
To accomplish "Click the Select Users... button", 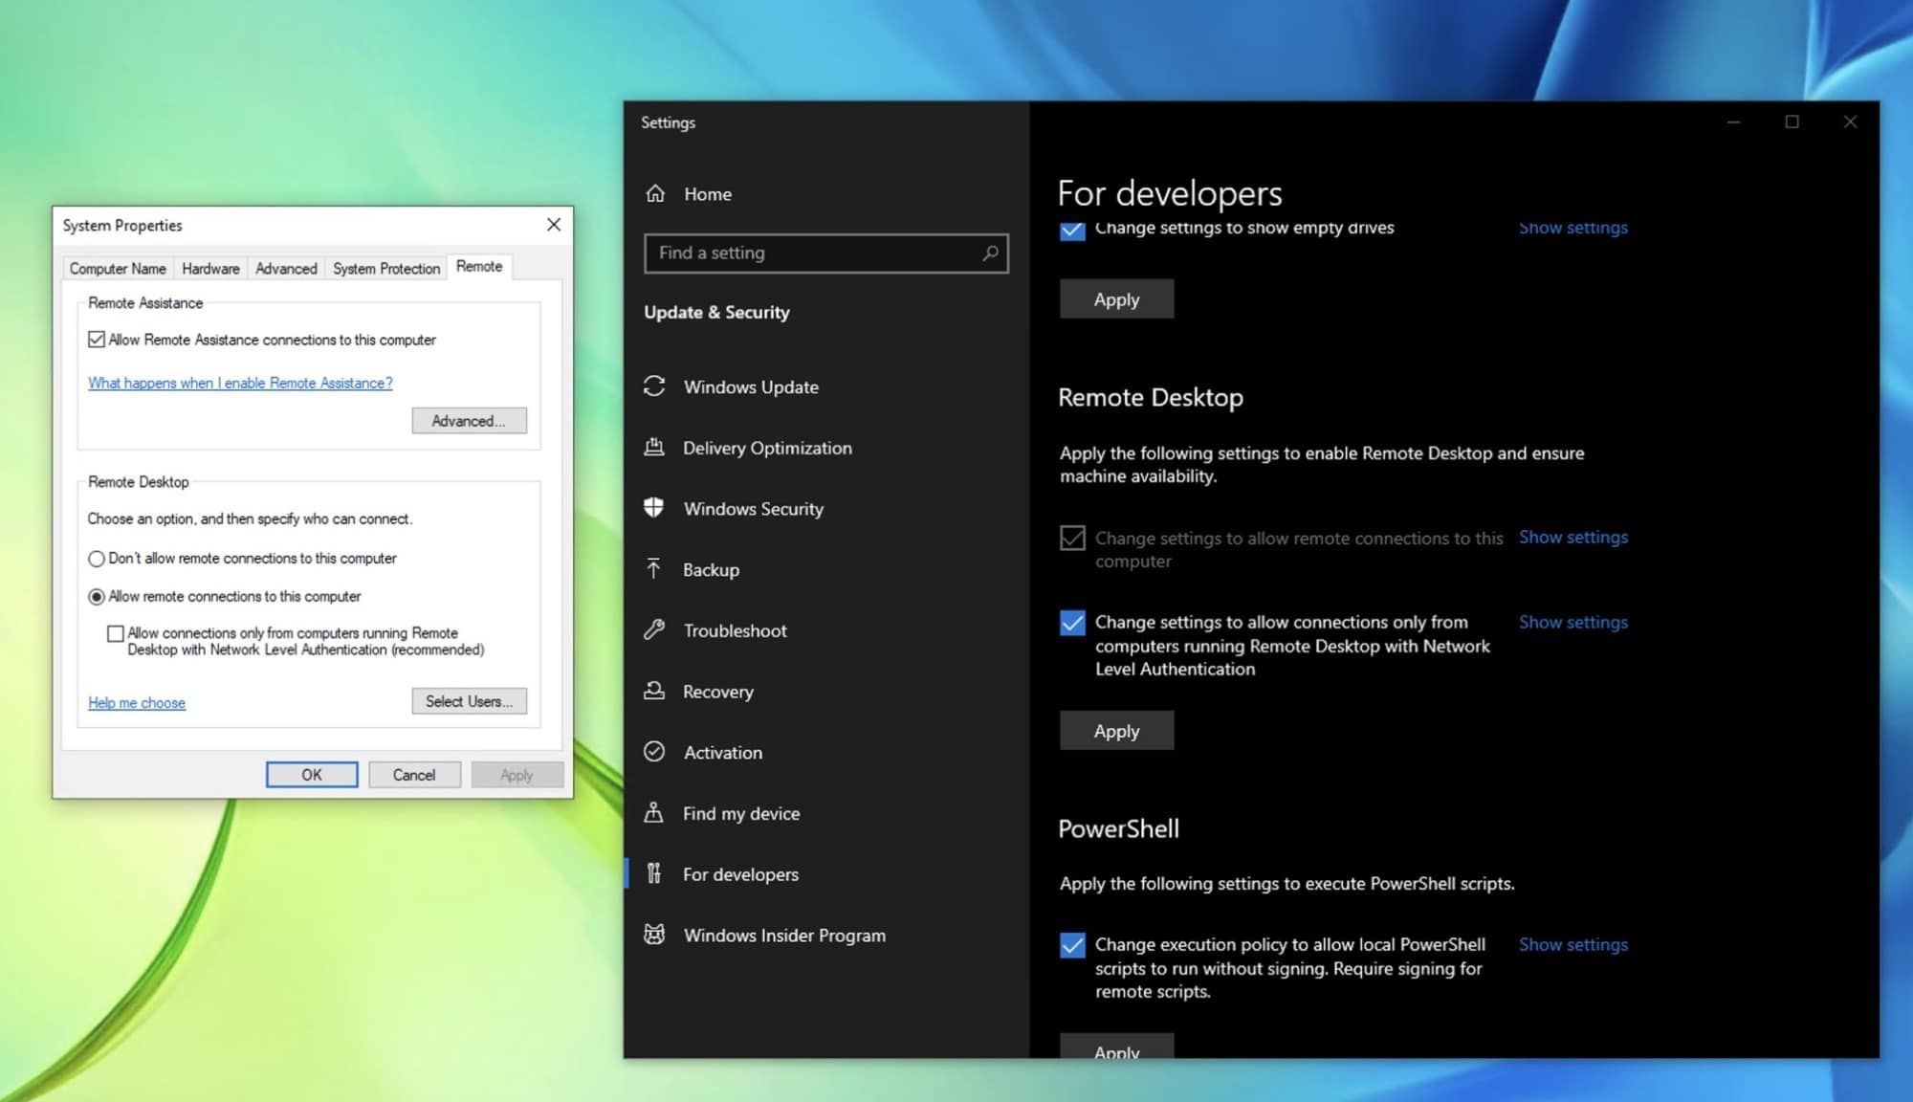I will [x=469, y=701].
